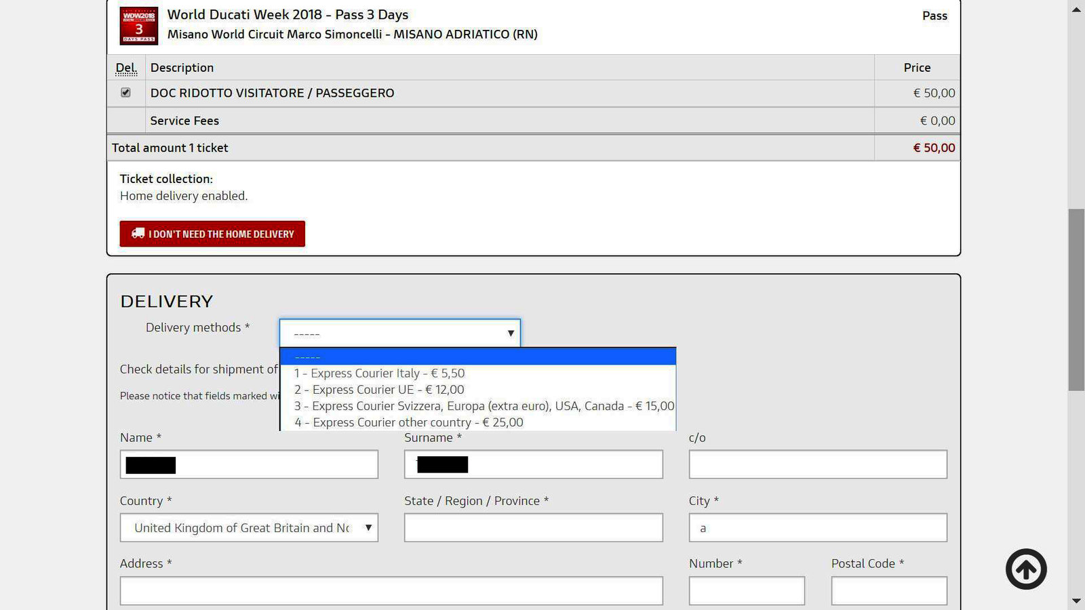Select Express Courier Italy € 5,50 option
Viewport: 1085px width, 610px height.
pyautogui.click(x=379, y=373)
